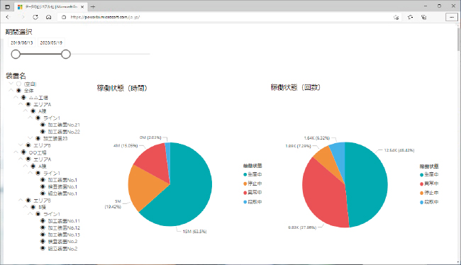The height and width of the screenshot is (265, 461).
Task: Open the favorites star icon
Action: pos(410,17)
